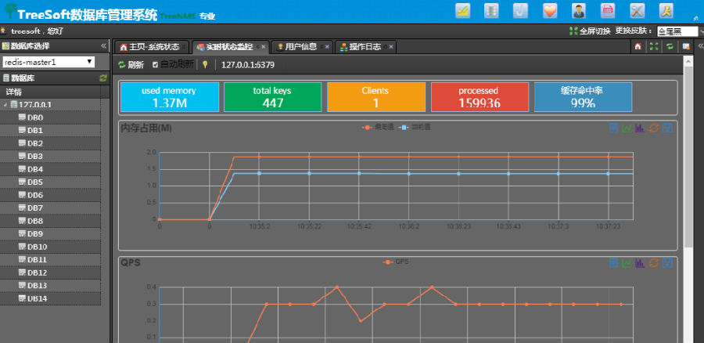Open data view for the QPS chart
This screenshot has height=343, width=704.
613,262
